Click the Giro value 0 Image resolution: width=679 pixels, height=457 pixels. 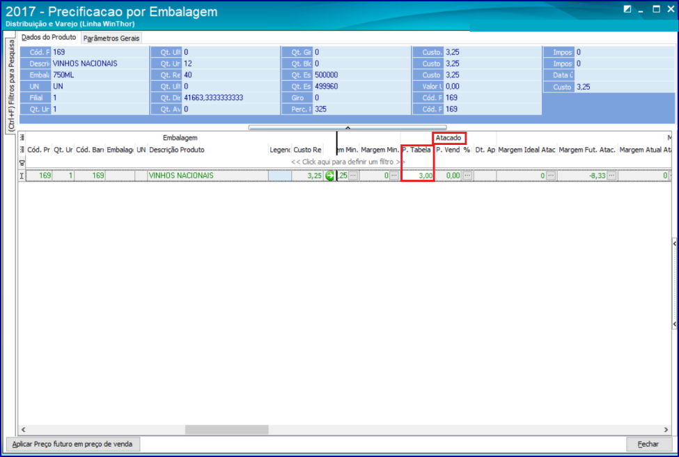pos(362,98)
